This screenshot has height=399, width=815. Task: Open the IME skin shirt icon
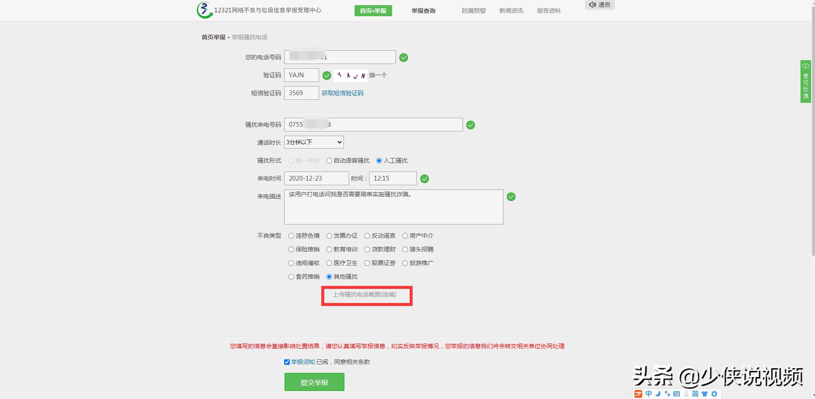pos(705,394)
